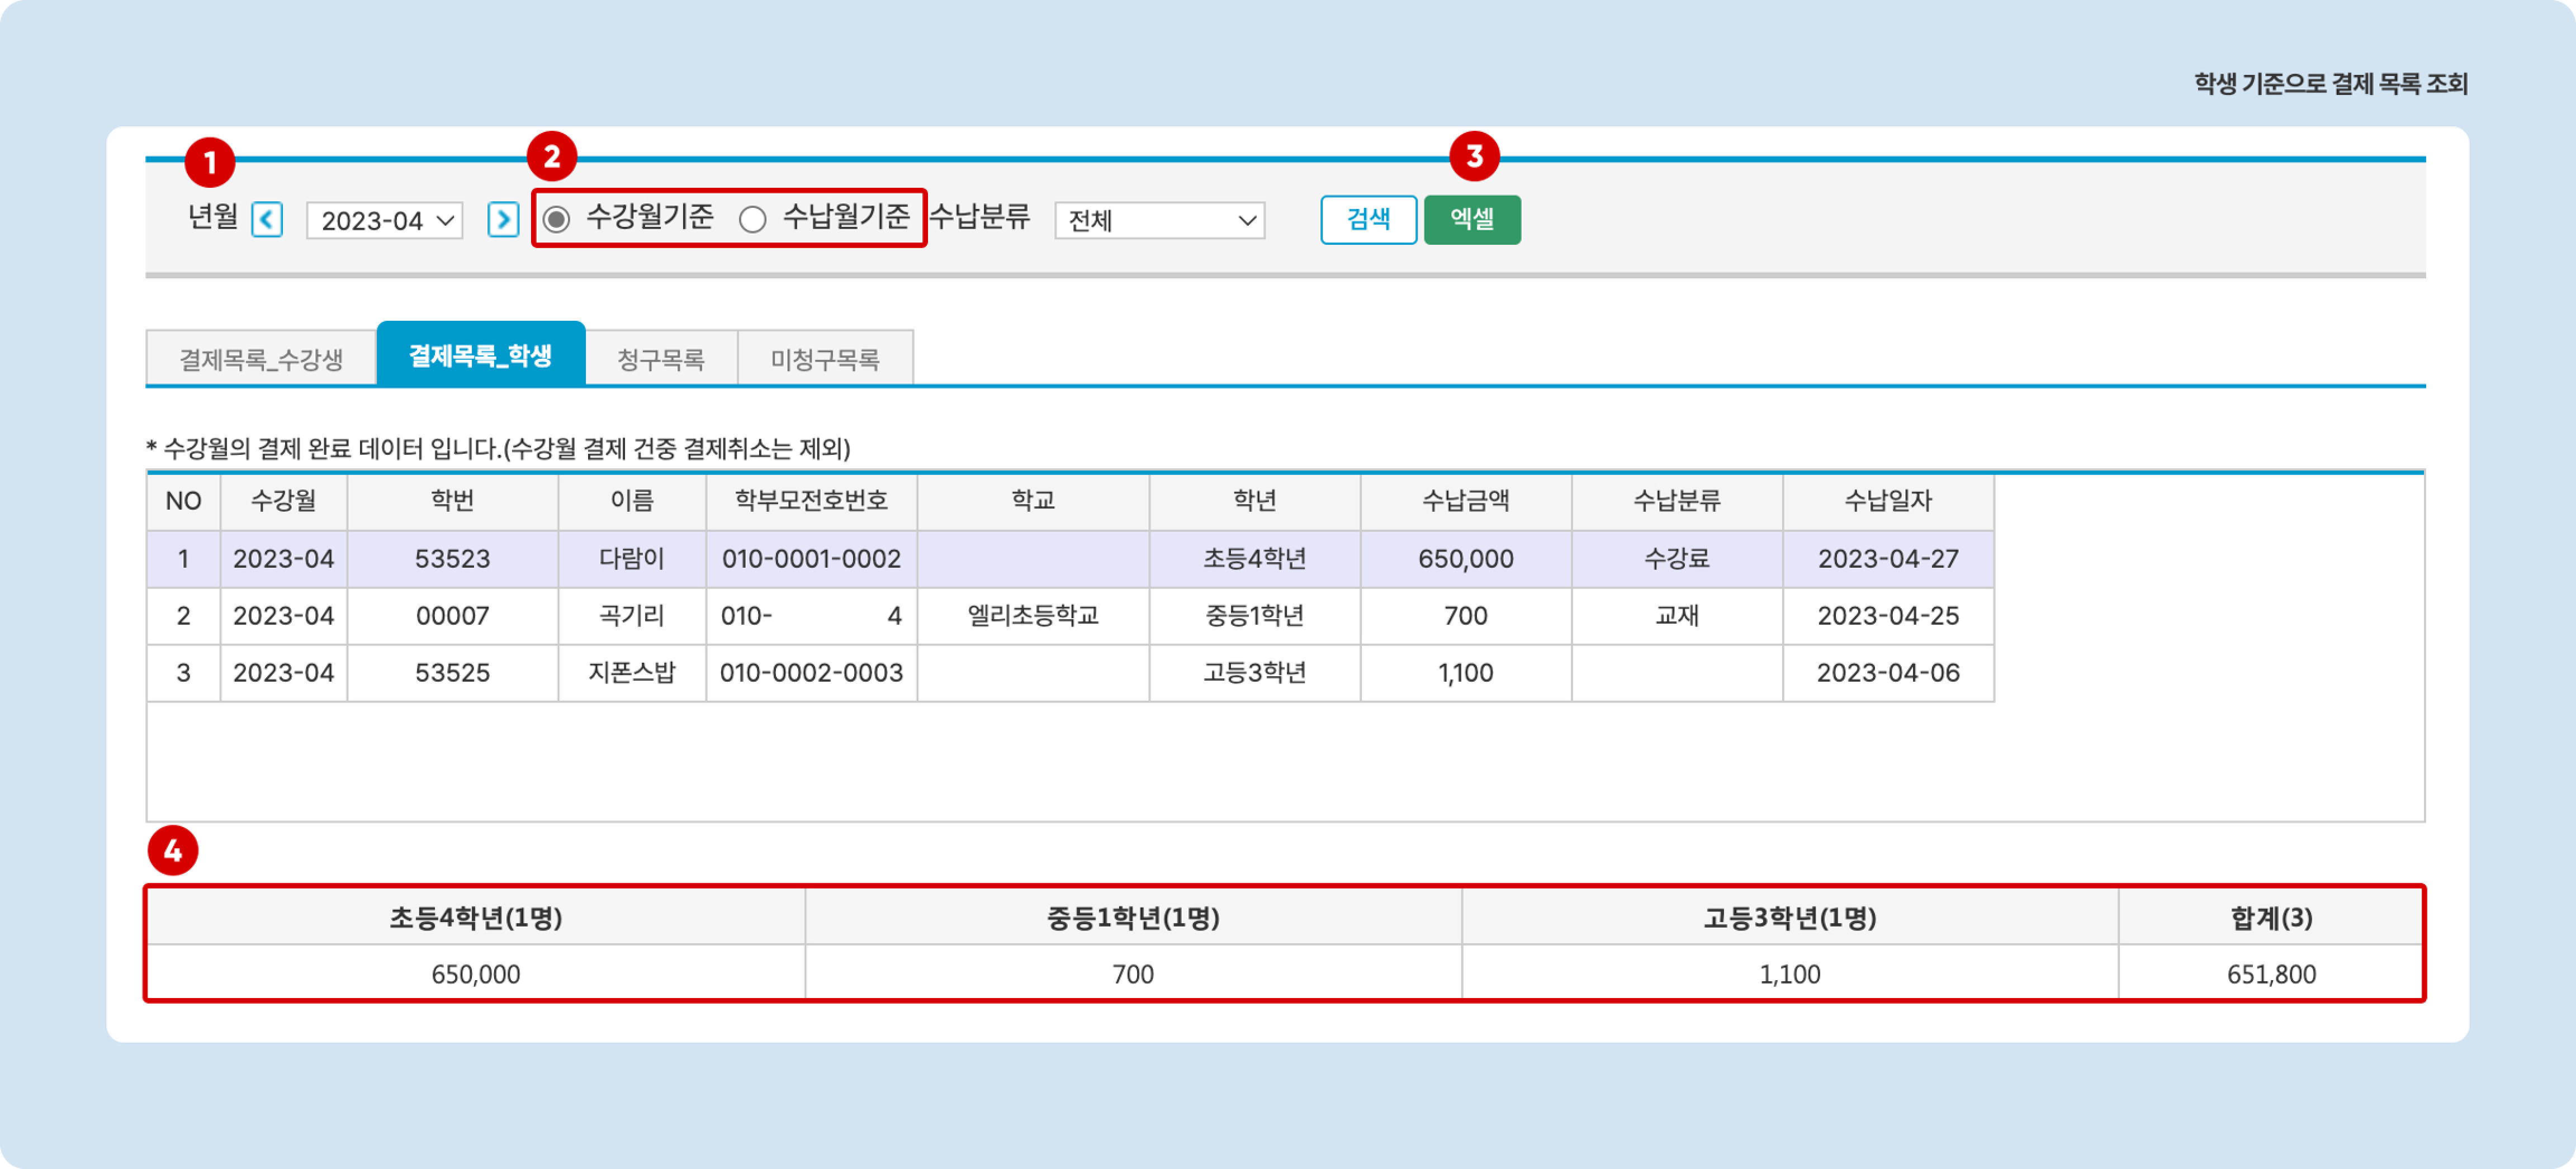The image size is (2576, 1169).
Task: Click the previous month arrow icon
Action: point(267,219)
